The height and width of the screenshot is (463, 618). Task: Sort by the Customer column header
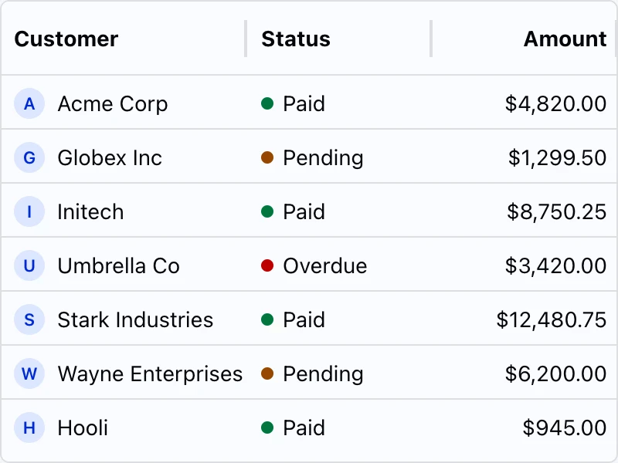(66, 39)
